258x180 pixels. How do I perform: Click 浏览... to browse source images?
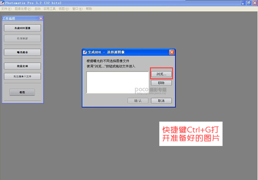click(161, 74)
